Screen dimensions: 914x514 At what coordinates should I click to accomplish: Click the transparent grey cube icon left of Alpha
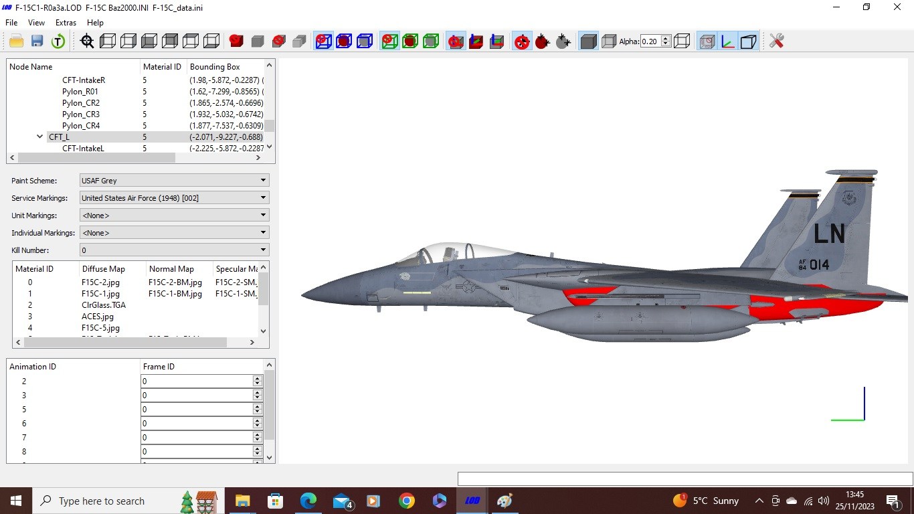point(608,41)
